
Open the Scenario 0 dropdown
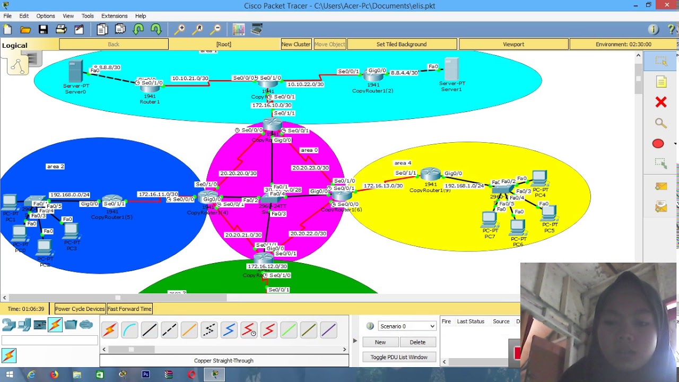[407, 326]
